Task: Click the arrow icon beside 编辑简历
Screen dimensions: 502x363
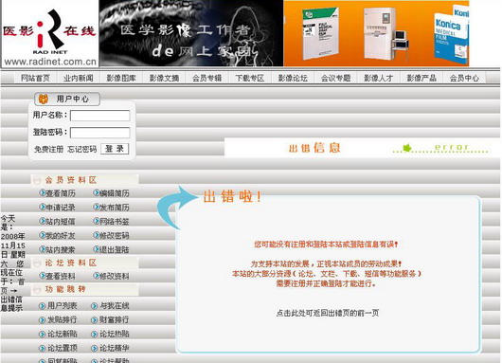Action: (x=96, y=193)
